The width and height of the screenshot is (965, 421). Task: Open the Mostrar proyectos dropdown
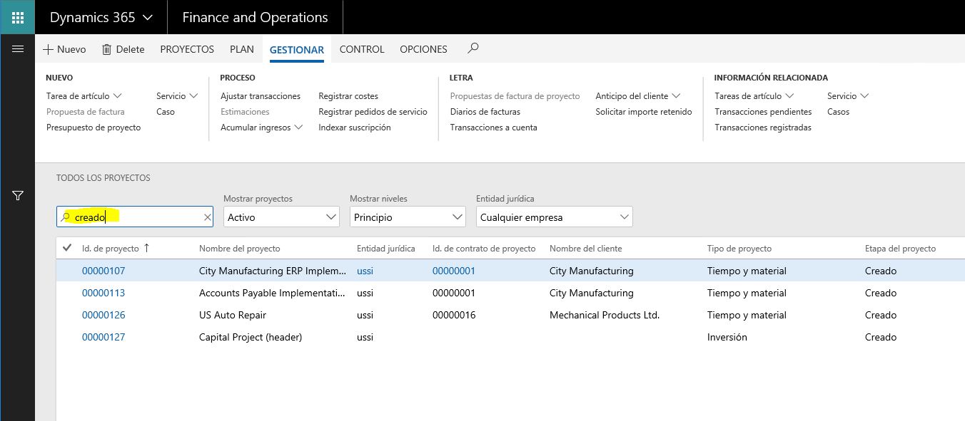[331, 217]
